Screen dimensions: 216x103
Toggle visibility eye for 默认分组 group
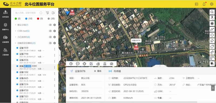click(50, 25)
